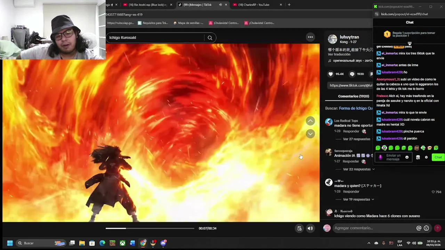Viewport: 445px width, 250px height.
Task: Click Anonymous1_2 username in chat
Action: 388,79
